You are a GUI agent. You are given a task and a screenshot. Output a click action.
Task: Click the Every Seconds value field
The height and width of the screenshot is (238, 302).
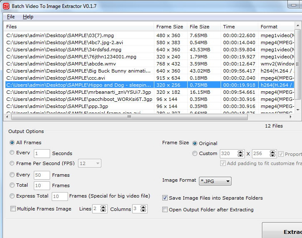pyautogui.click(x=42, y=153)
